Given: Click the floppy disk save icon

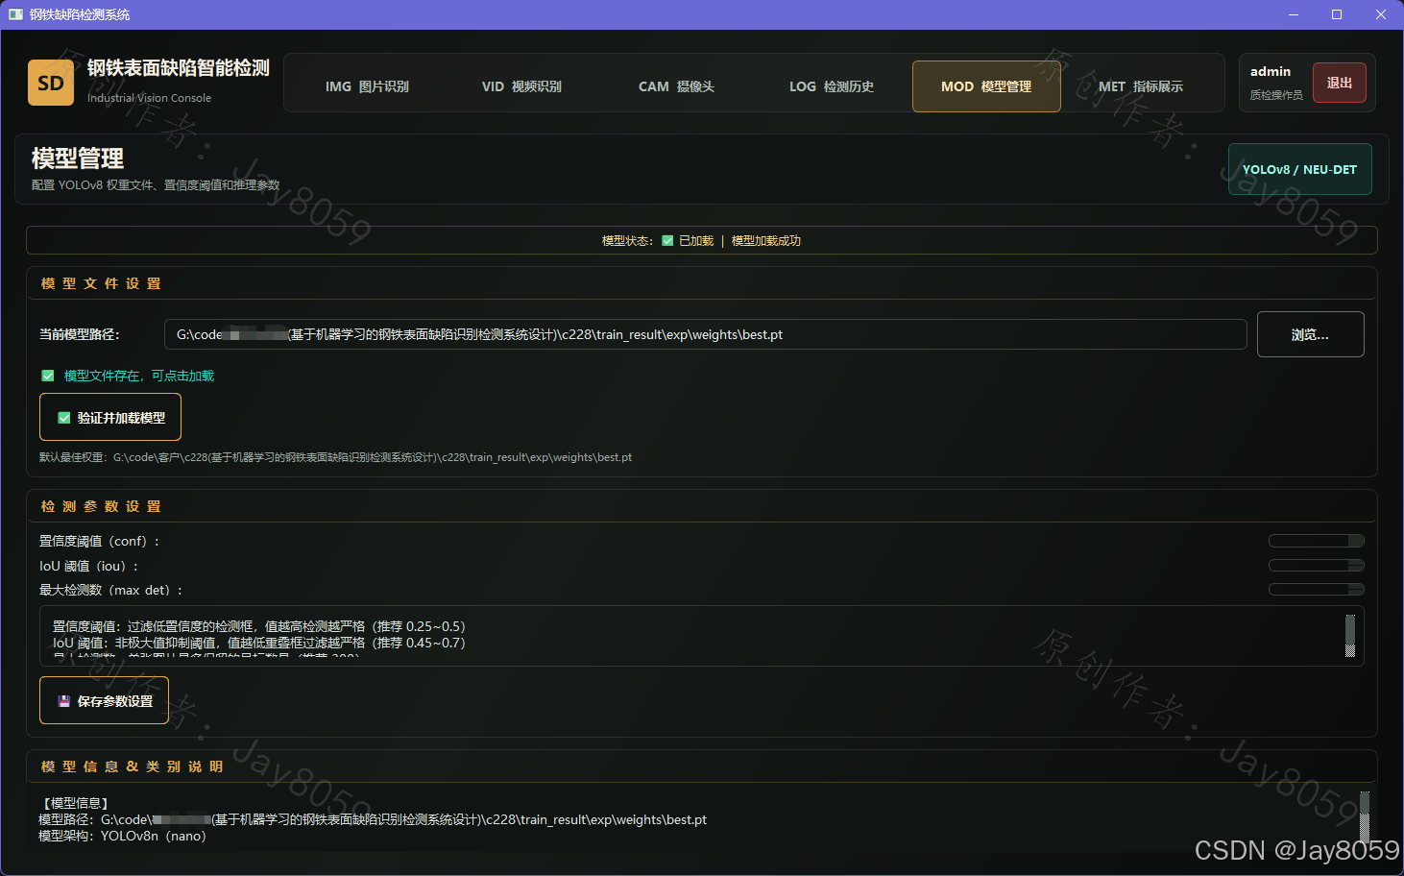Looking at the screenshot, I should click(x=64, y=701).
